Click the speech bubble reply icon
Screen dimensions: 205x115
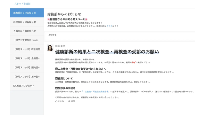69,101
